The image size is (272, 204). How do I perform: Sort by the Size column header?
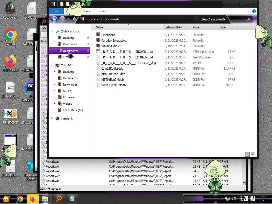(228, 27)
